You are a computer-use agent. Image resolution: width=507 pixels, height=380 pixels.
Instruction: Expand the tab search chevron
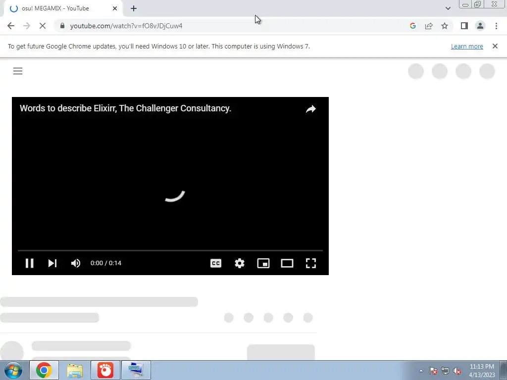448,8
